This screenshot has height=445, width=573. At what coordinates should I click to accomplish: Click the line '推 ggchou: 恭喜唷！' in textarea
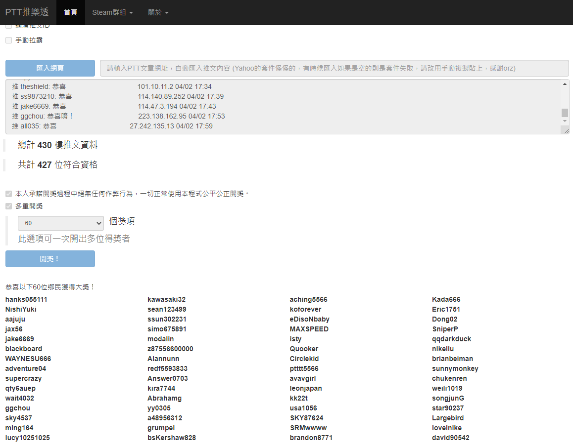(43, 116)
